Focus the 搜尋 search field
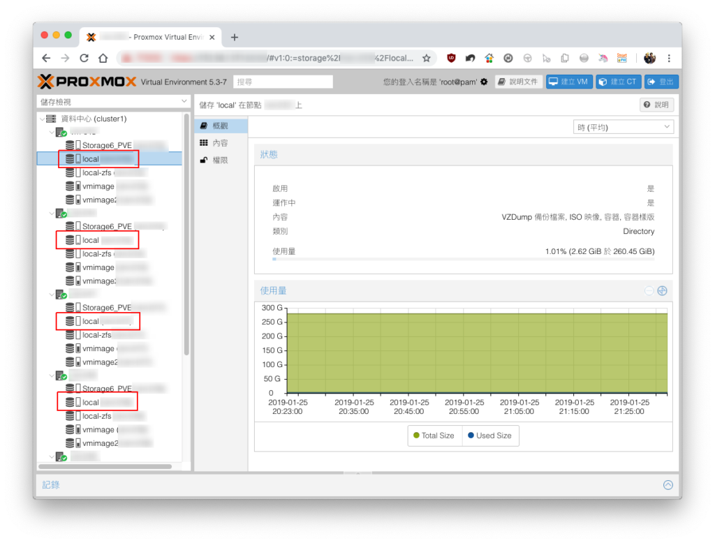Image resolution: width=715 pixels, height=543 pixels. click(283, 82)
